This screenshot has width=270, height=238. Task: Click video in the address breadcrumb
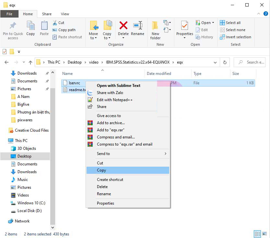point(94,62)
